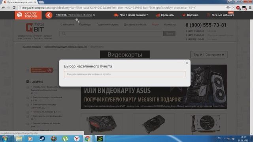Tick the Электрогорск Советская availability checkbox
This screenshot has height=142, width=253.
28,105
